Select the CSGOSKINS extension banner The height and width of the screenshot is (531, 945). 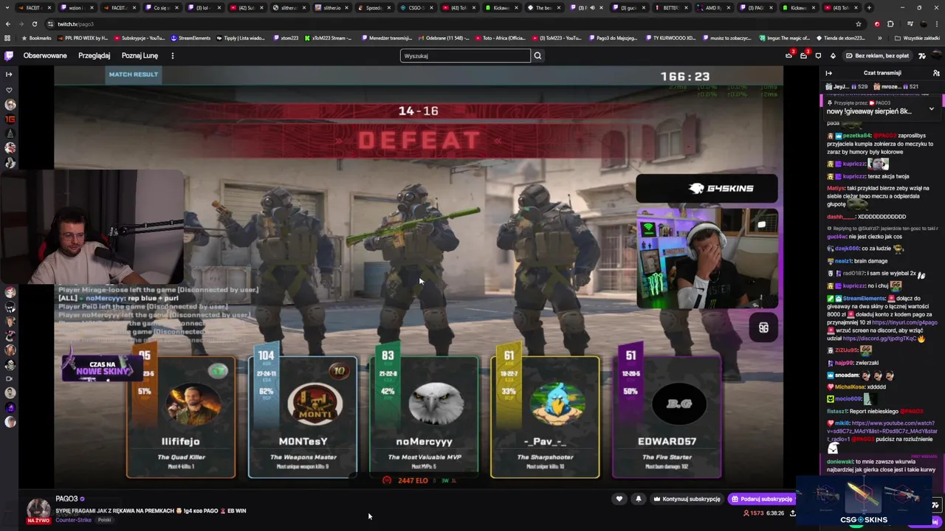[863, 502]
